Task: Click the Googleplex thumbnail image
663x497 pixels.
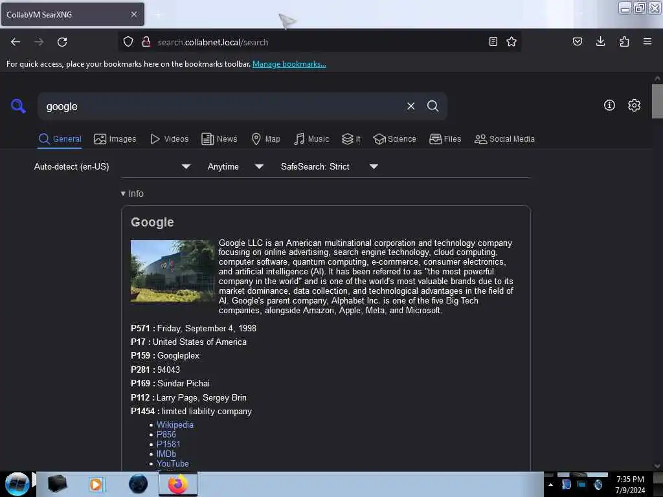Action: (172, 271)
